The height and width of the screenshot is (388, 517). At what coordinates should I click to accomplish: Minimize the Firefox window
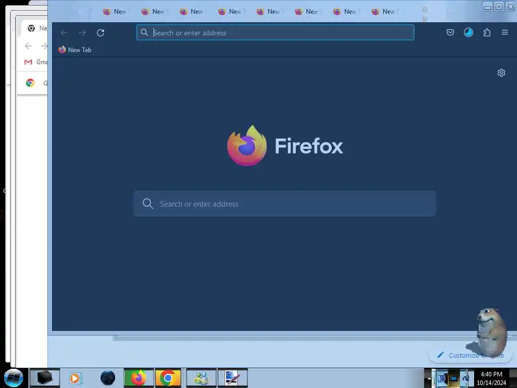pos(487,7)
